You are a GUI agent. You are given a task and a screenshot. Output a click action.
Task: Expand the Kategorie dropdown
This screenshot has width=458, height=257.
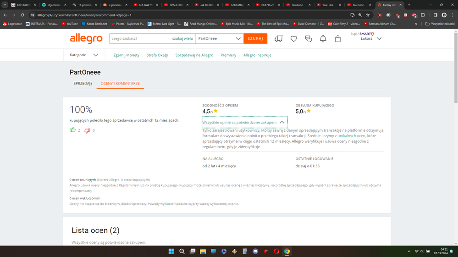click(x=84, y=55)
